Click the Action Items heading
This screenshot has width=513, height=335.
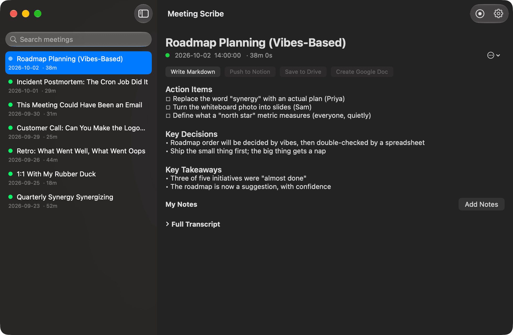pos(189,89)
